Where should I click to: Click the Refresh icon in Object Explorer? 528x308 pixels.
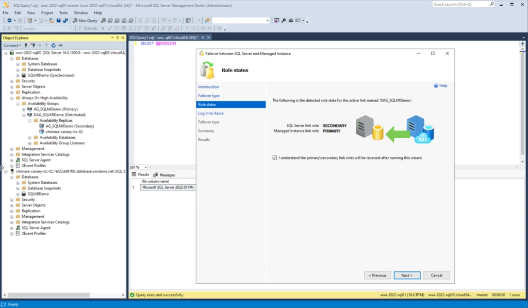(54, 44)
